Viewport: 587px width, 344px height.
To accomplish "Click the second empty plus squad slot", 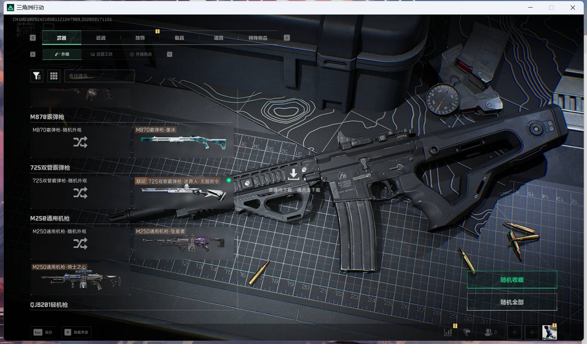I will (532, 332).
